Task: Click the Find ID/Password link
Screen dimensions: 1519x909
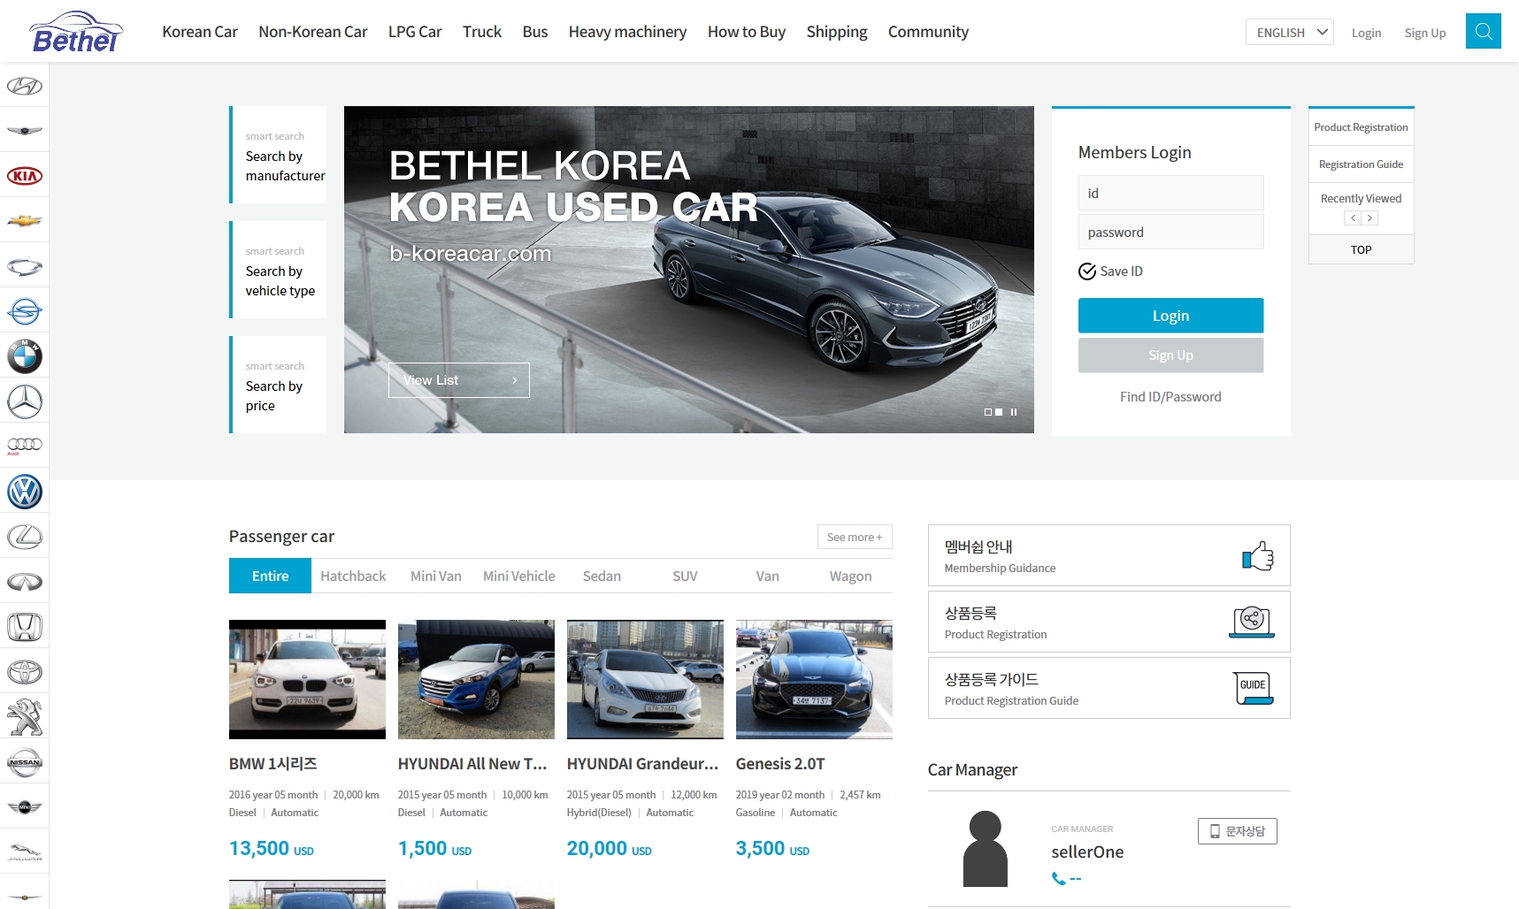Action: (1170, 396)
